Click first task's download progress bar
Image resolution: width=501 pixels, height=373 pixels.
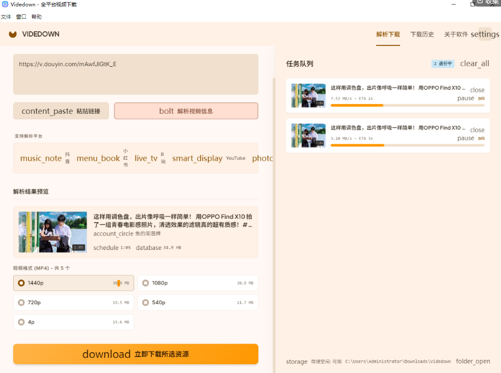[x=407, y=106]
